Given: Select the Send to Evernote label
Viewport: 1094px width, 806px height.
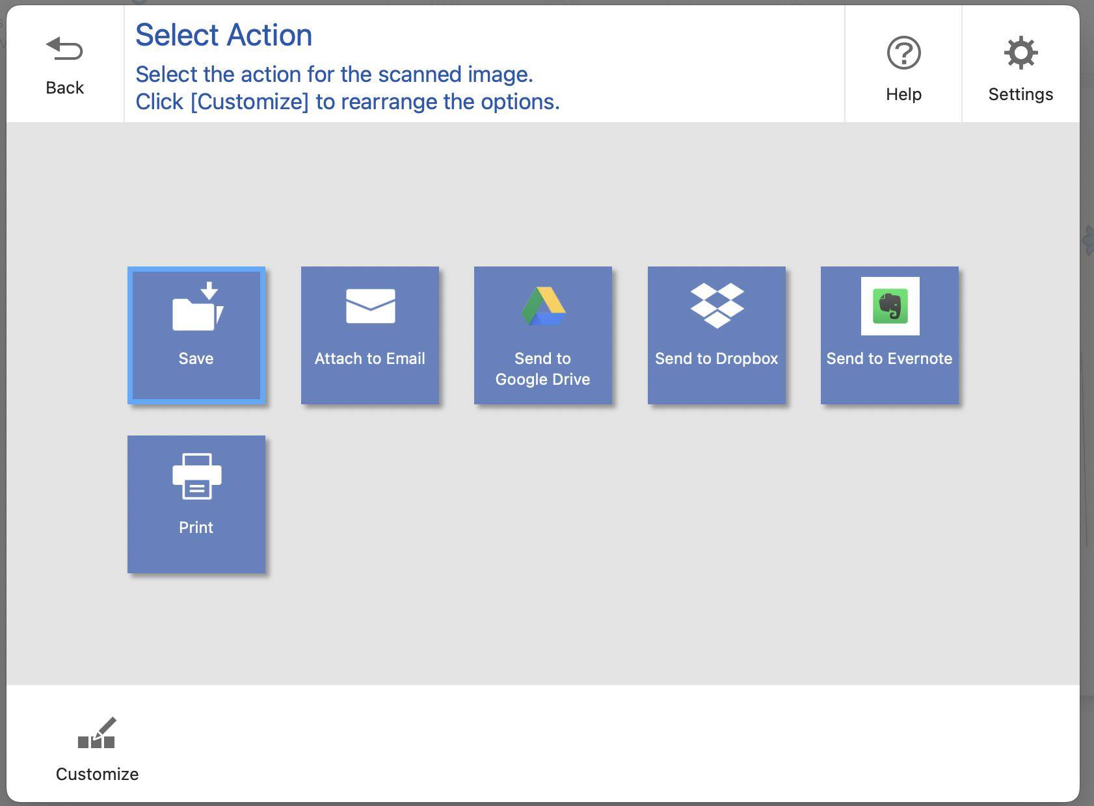Looking at the screenshot, I should pos(889,359).
